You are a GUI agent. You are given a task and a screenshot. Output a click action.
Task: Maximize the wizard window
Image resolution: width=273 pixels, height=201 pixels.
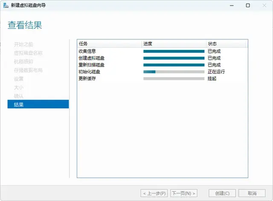[x=248, y=6]
